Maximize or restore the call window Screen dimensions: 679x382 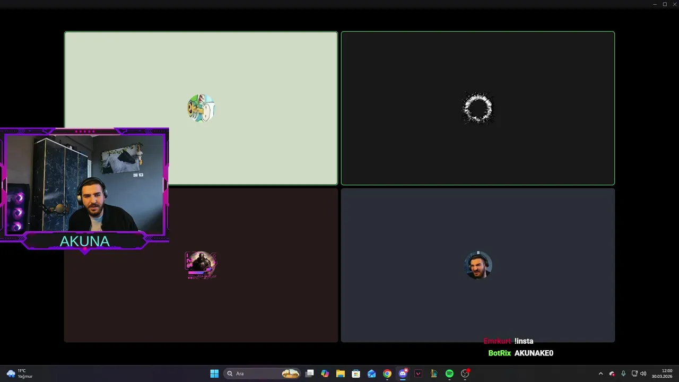665,4
